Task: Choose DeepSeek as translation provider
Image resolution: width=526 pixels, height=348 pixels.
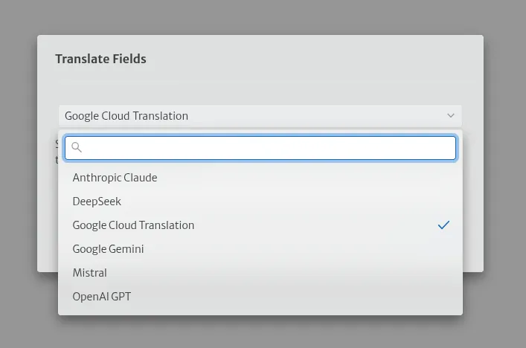Action: (x=260, y=202)
